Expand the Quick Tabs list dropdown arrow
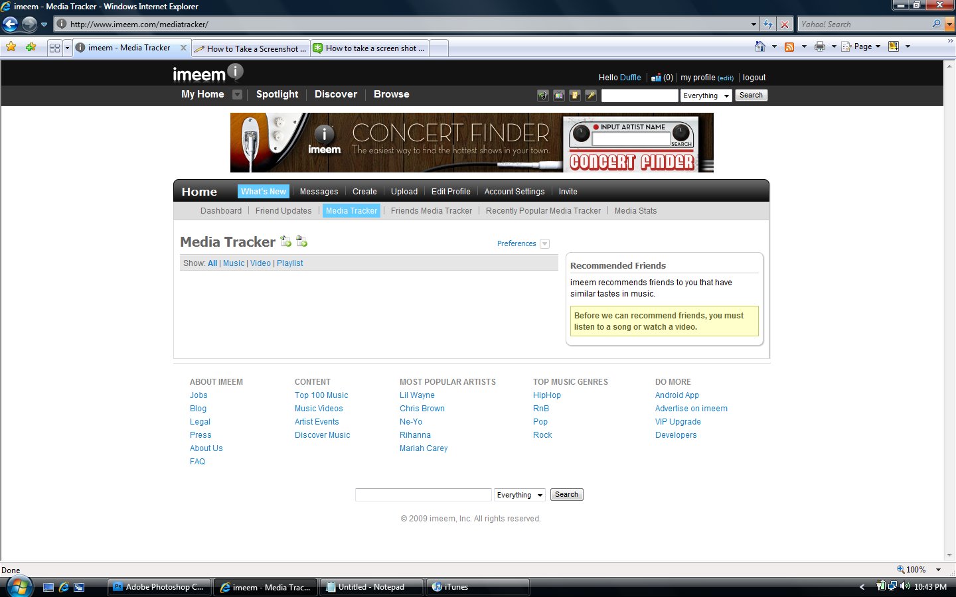956x597 pixels. pyautogui.click(x=67, y=48)
